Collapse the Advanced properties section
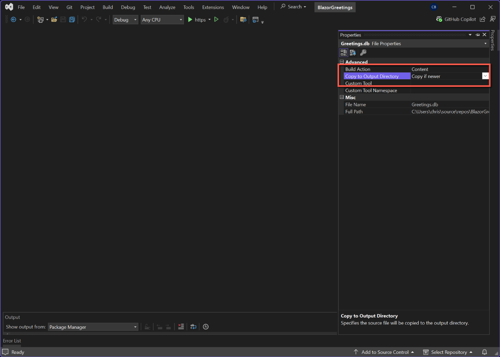Image resolution: width=500 pixels, height=357 pixels. 342,62
